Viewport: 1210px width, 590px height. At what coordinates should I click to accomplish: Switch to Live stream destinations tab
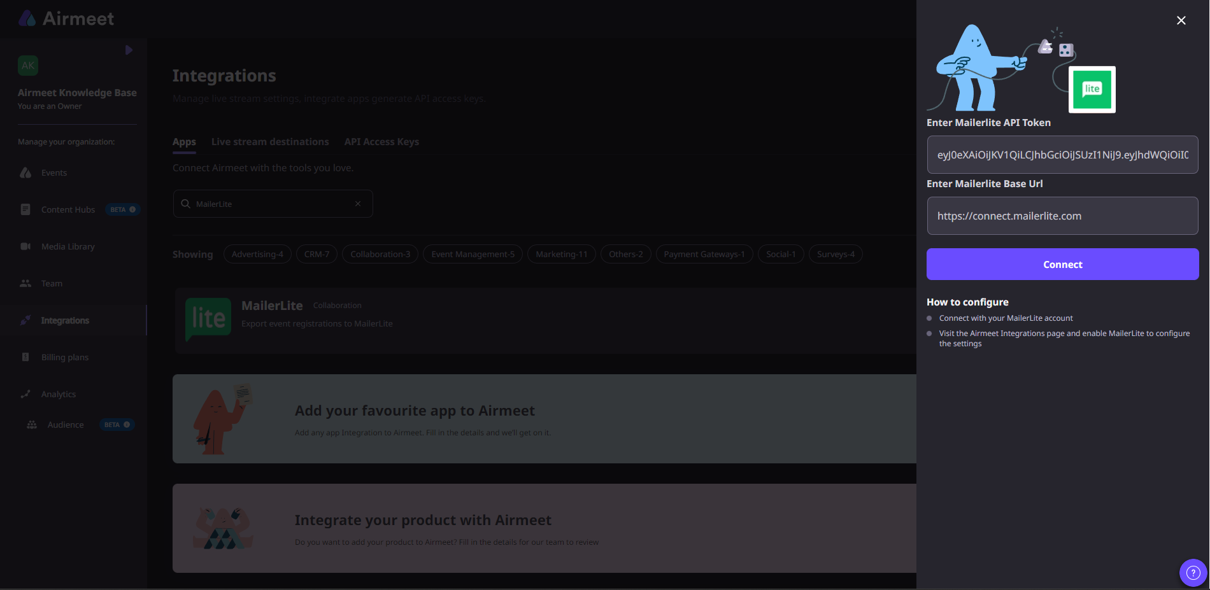click(270, 142)
